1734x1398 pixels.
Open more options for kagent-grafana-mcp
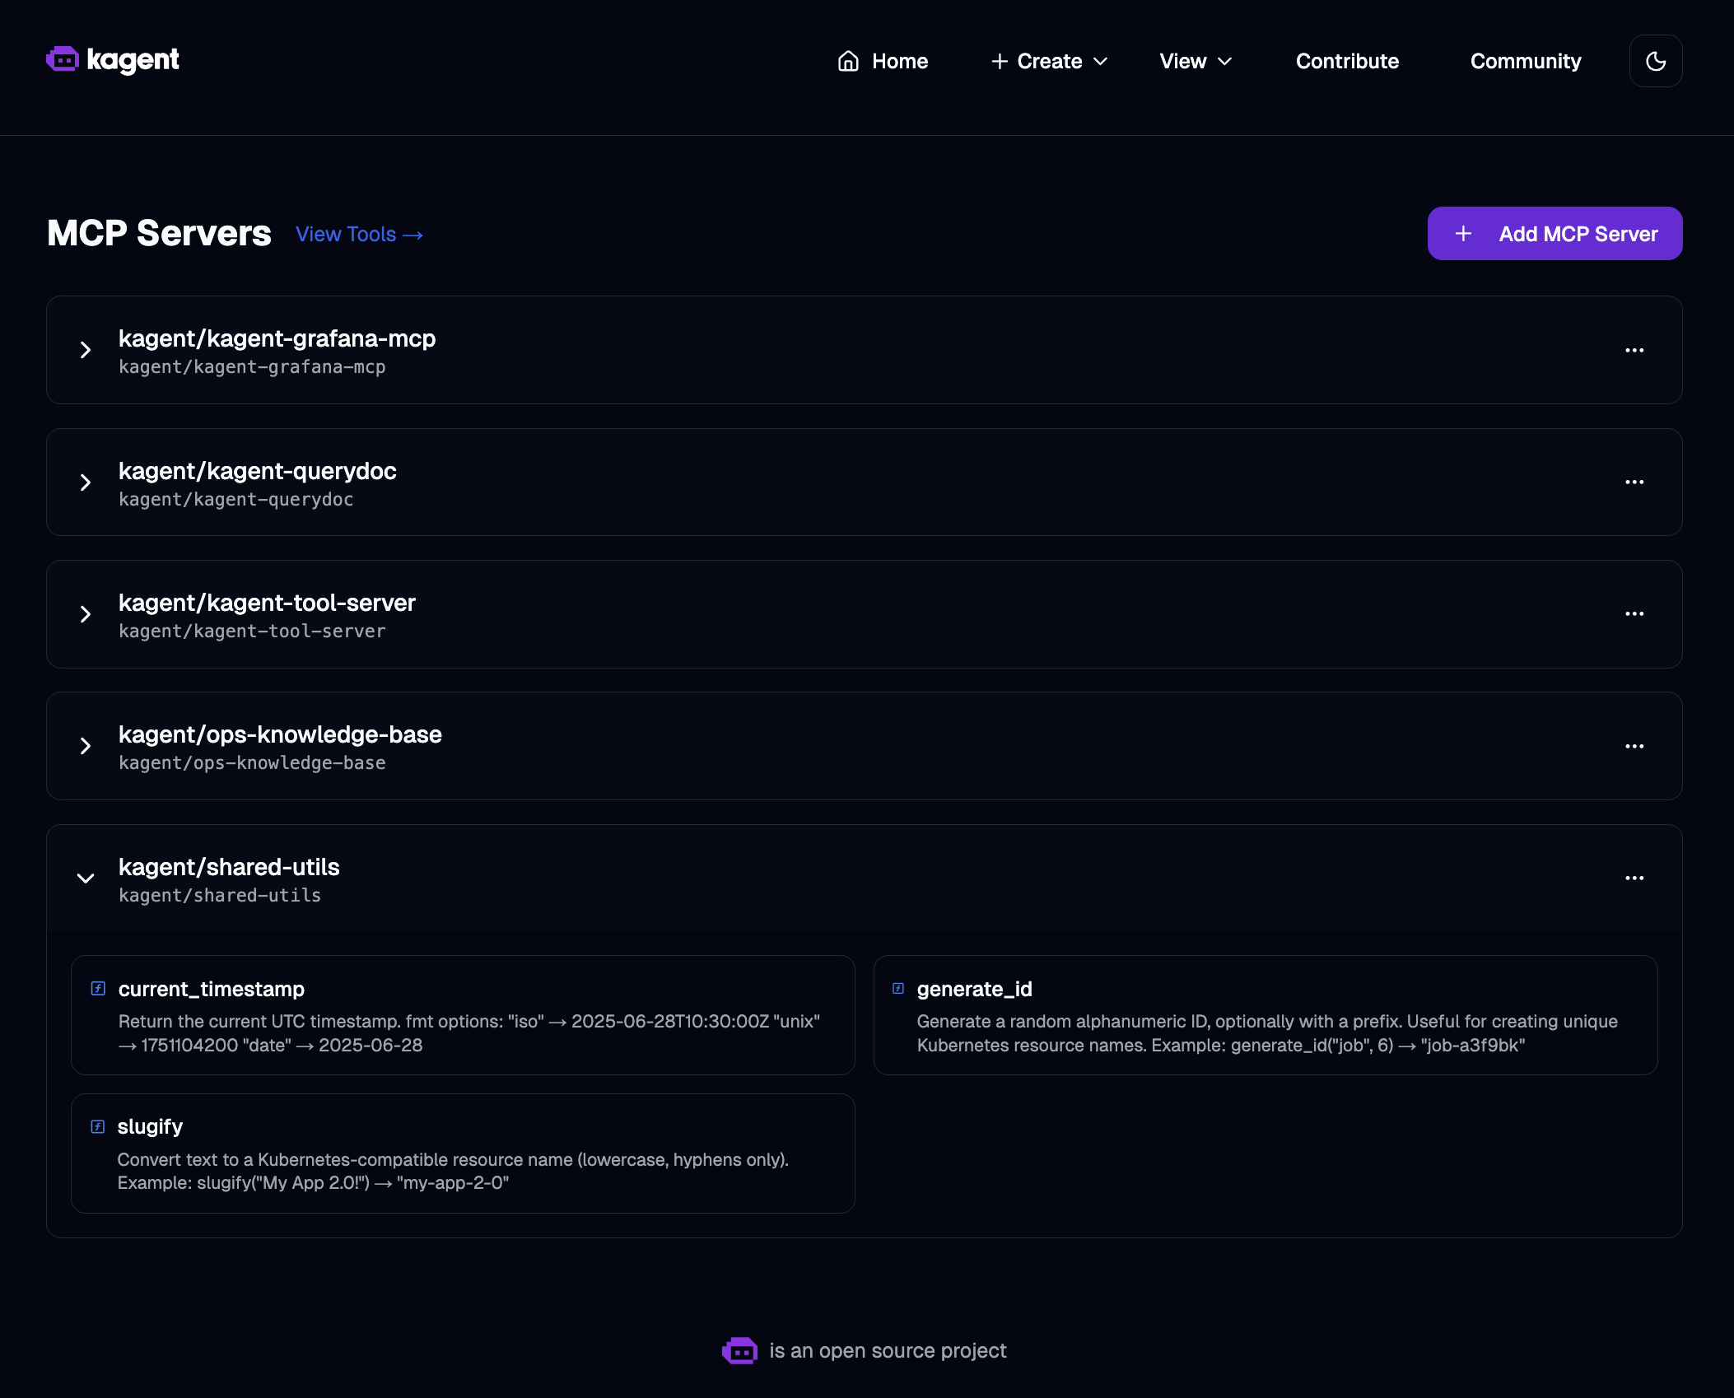click(x=1634, y=350)
